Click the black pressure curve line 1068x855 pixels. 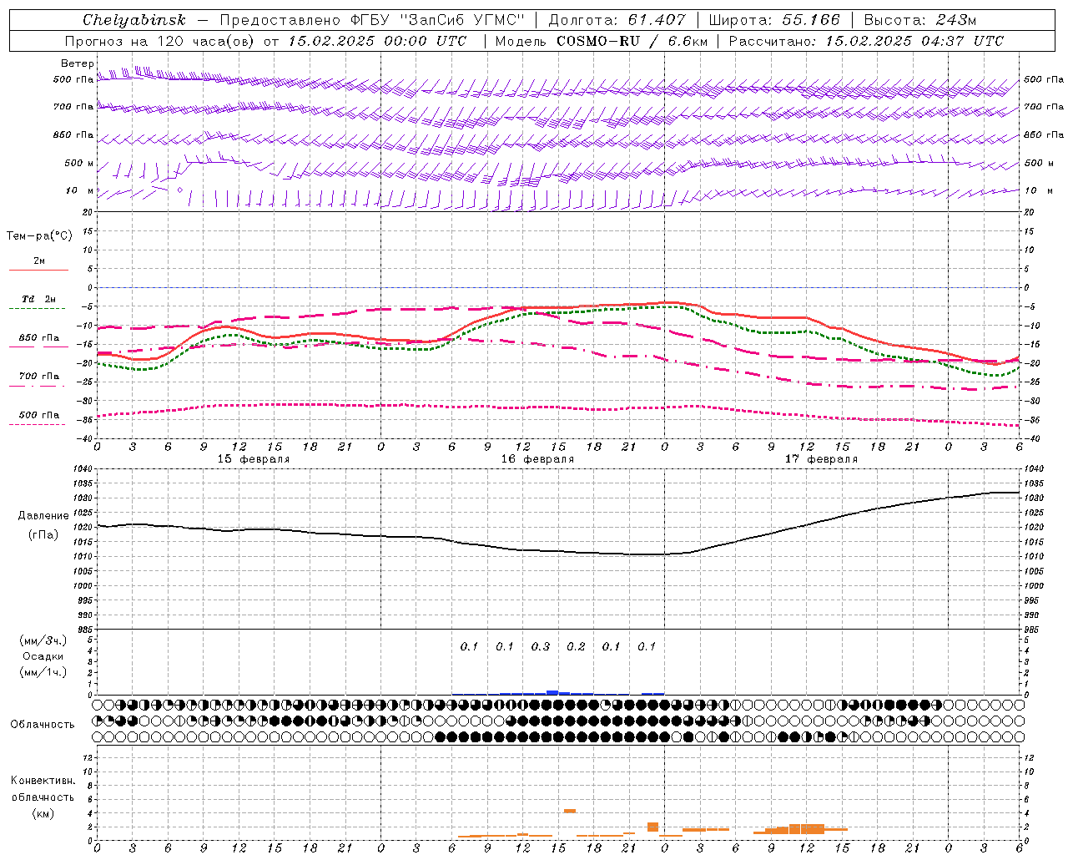pos(558,551)
